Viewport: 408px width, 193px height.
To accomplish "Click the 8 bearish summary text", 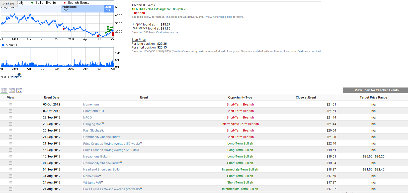I will point(138,13).
